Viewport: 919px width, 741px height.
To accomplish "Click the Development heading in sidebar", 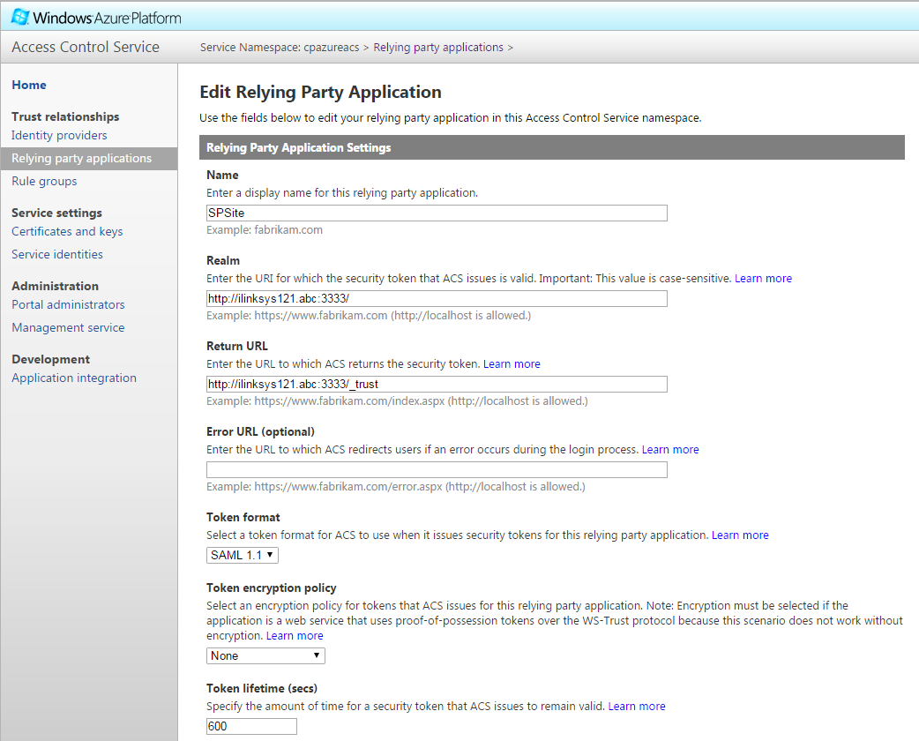I will [x=50, y=359].
